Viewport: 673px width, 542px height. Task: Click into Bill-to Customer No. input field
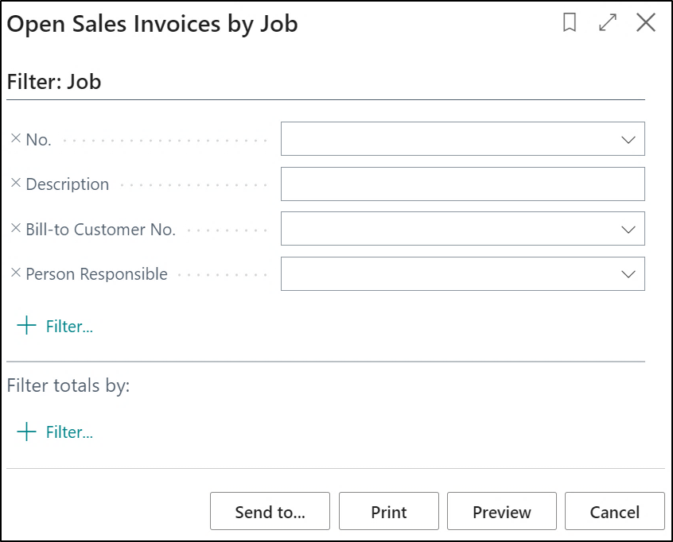pos(445,229)
